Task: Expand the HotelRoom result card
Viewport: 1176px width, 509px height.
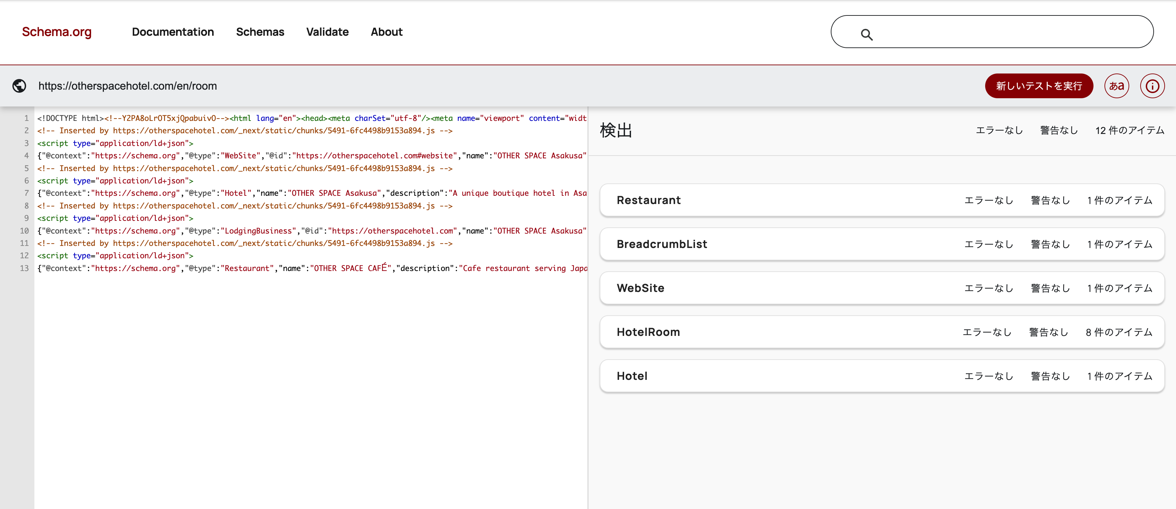Action: point(882,332)
